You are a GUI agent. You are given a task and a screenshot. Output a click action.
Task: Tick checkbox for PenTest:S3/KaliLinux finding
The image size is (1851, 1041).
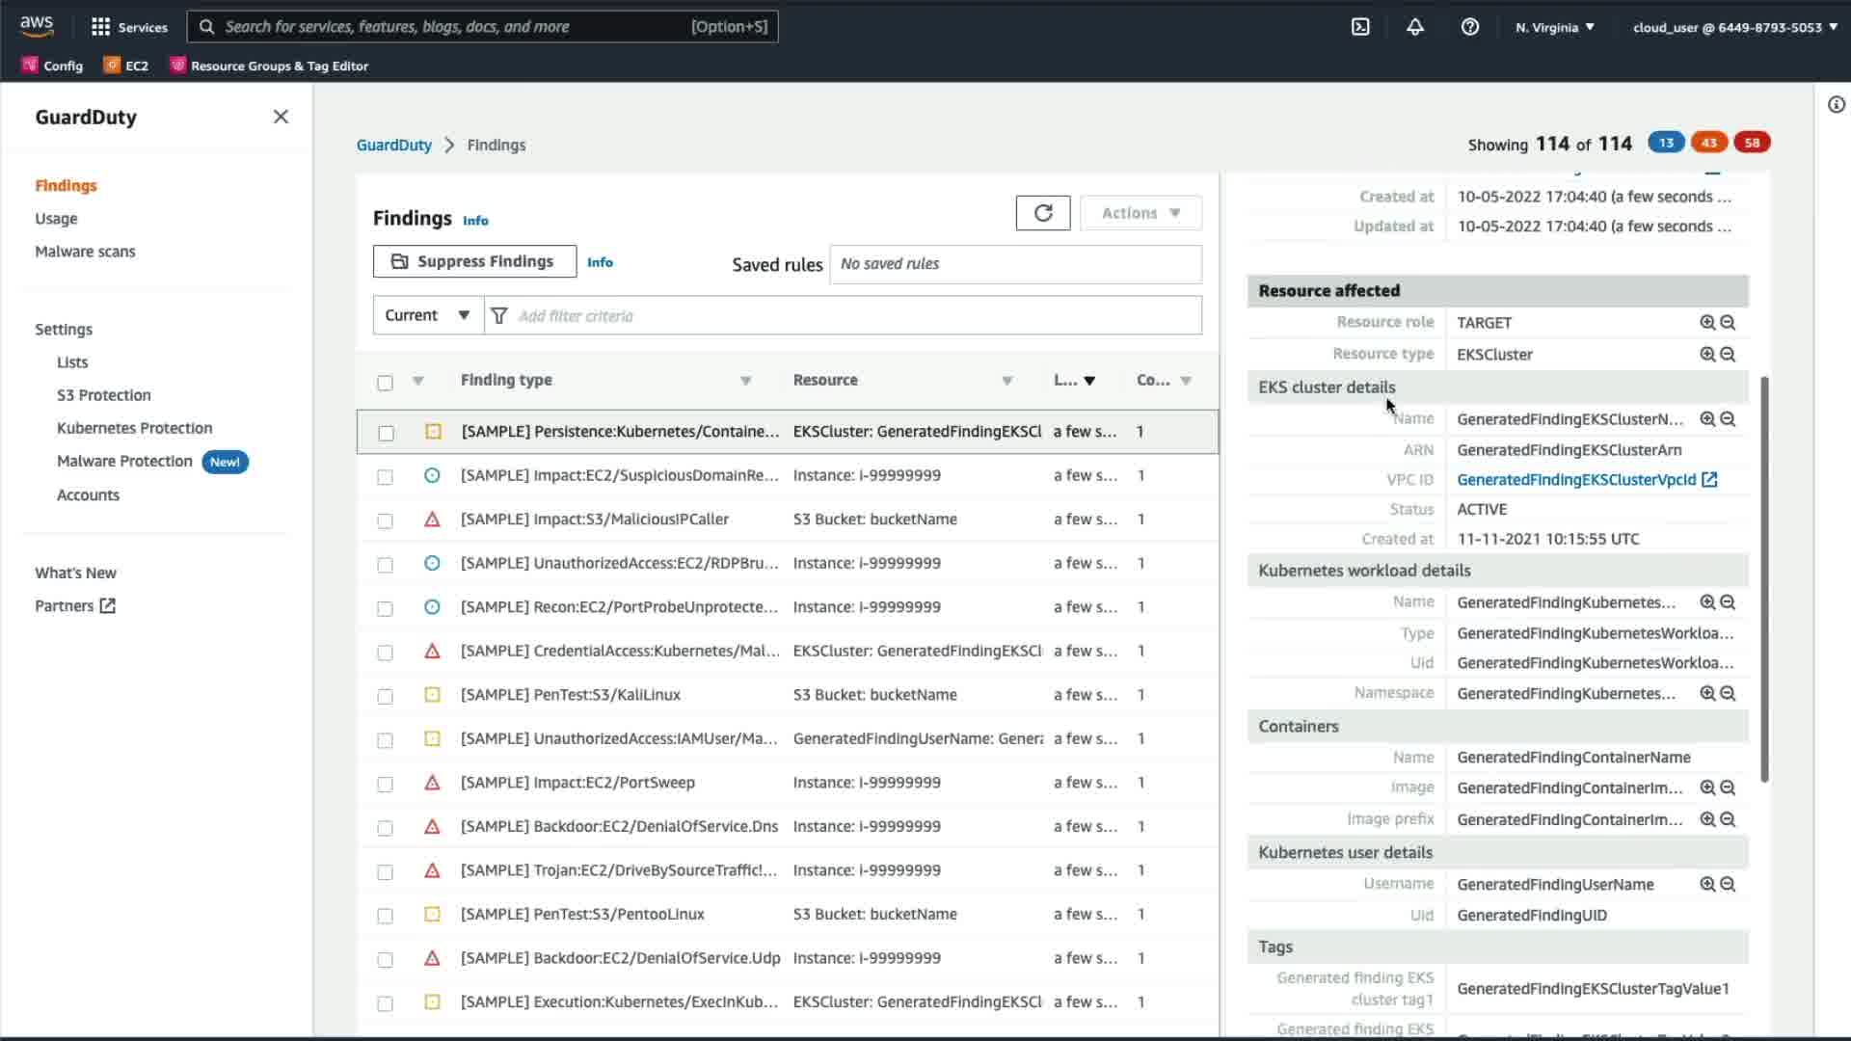tap(385, 696)
